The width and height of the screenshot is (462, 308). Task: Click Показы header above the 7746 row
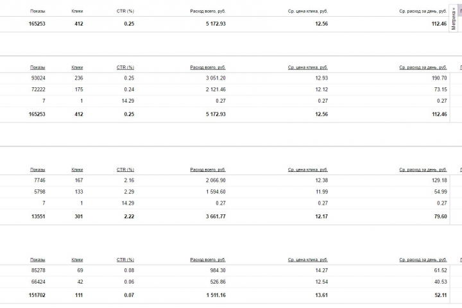point(38,170)
